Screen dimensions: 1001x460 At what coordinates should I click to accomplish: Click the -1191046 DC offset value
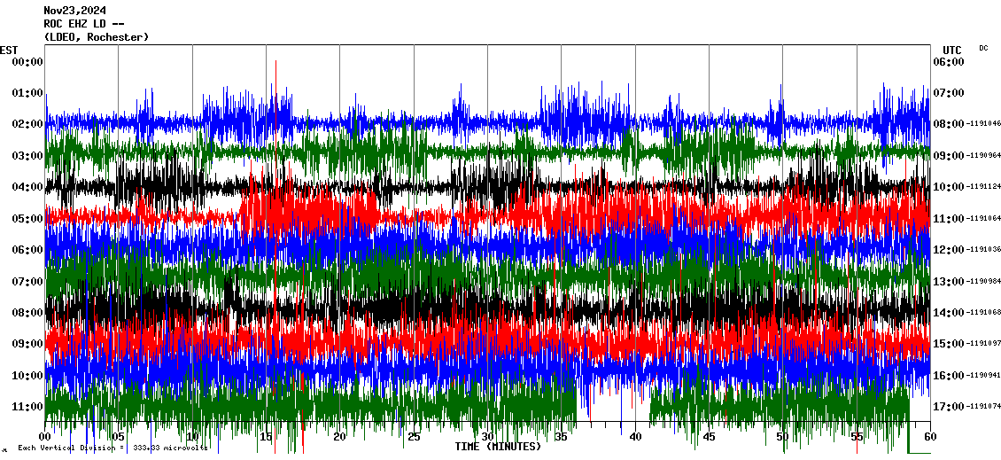click(x=984, y=124)
